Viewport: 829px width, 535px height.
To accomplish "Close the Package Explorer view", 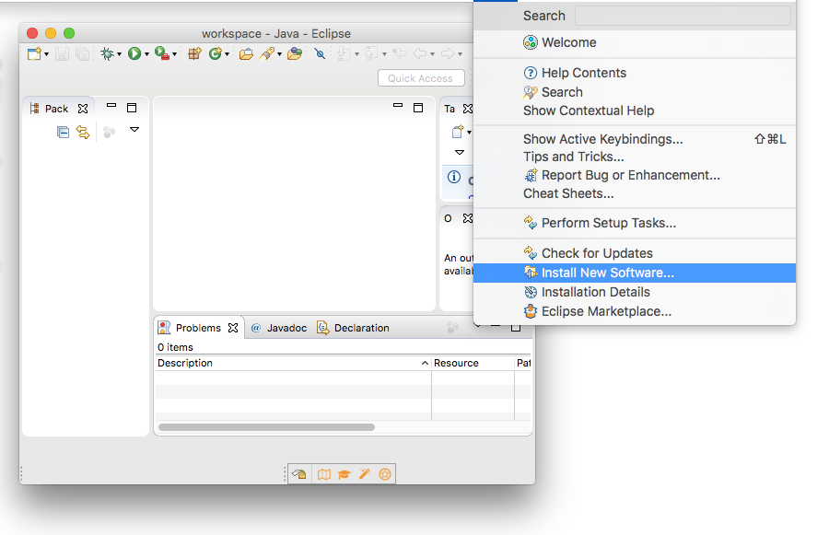I will 83,109.
